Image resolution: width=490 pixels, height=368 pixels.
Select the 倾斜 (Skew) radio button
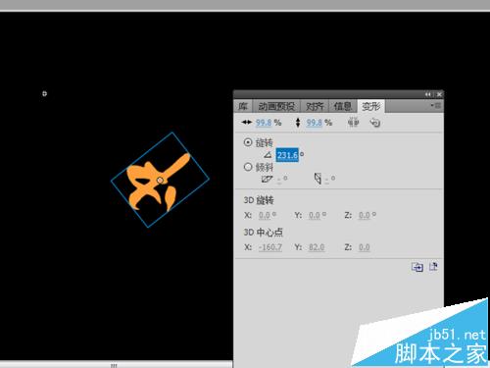(248, 167)
